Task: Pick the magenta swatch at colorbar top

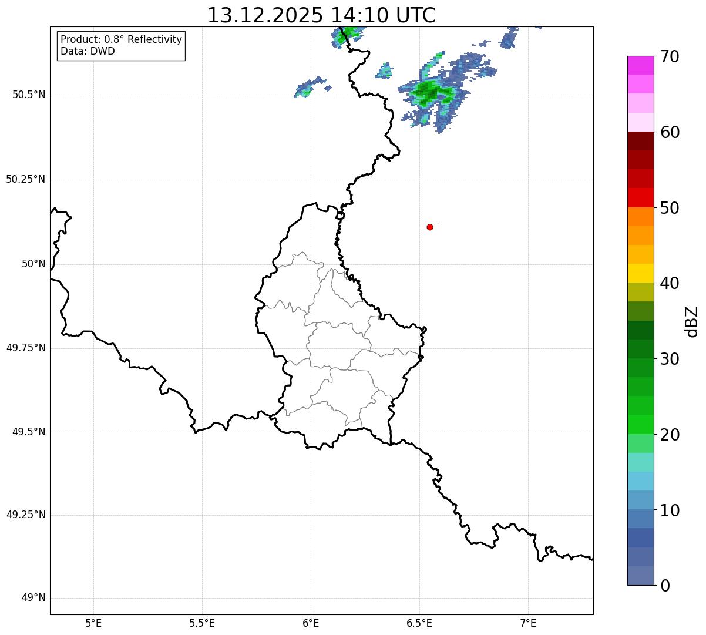Action: pyautogui.click(x=641, y=65)
